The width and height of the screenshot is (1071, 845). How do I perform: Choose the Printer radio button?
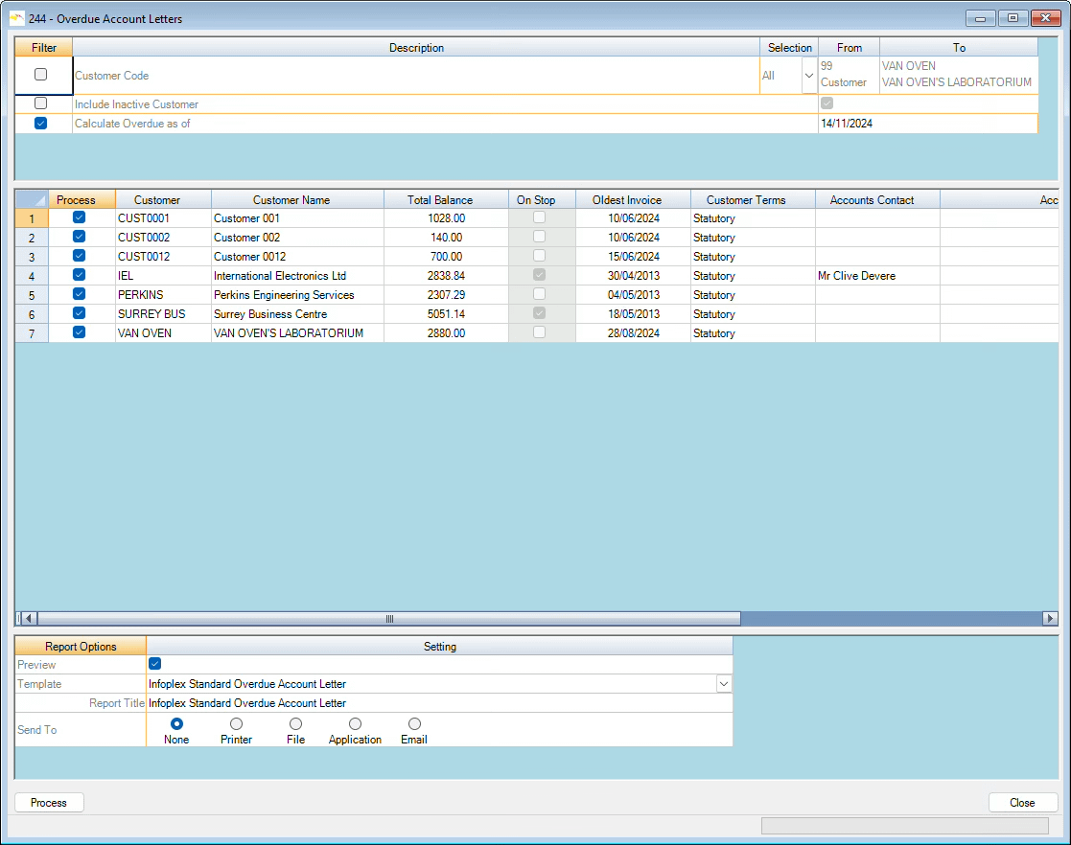(236, 724)
